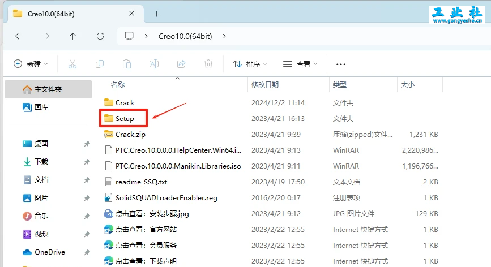
Task: Open the three-dot more options menu
Action: (341, 64)
